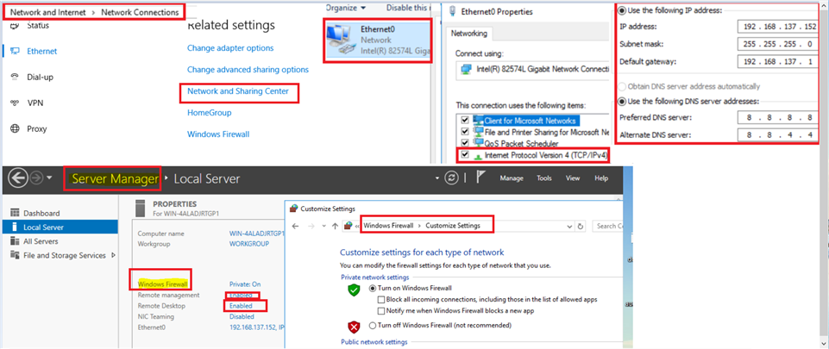Open dropdown beside Server Manager refresh icon

[437, 178]
